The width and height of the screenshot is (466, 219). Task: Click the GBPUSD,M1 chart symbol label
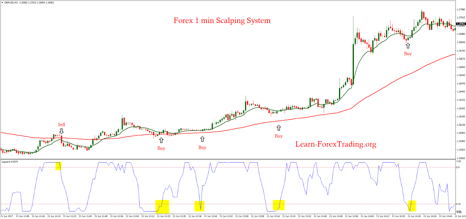point(11,3)
